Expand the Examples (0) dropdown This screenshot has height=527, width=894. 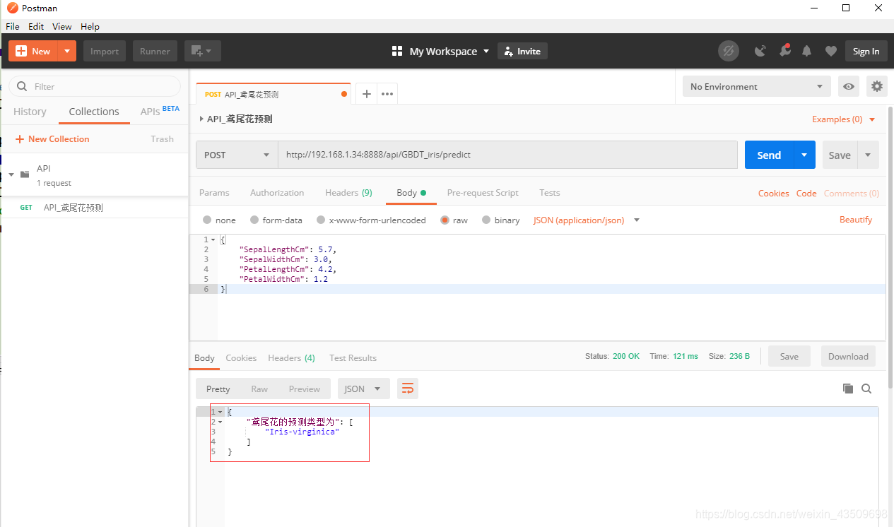[844, 119]
